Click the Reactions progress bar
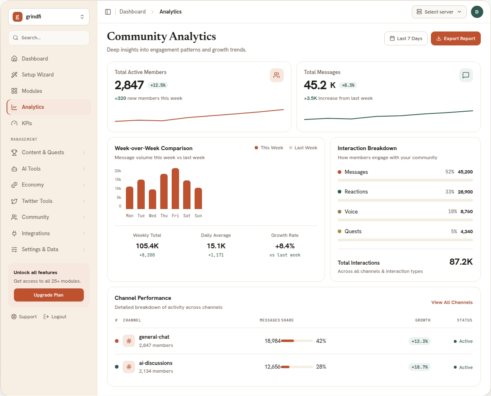The height and width of the screenshot is (396, 491). (x=405, y=200)
